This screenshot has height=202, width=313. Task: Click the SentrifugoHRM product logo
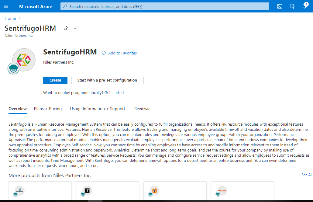coord(24,60)
